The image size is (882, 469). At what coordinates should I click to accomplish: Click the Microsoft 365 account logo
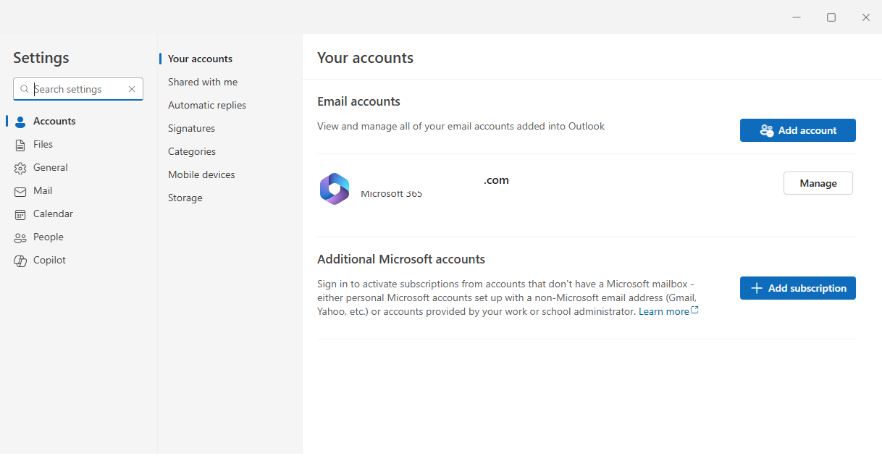click(x=335, y=189)
